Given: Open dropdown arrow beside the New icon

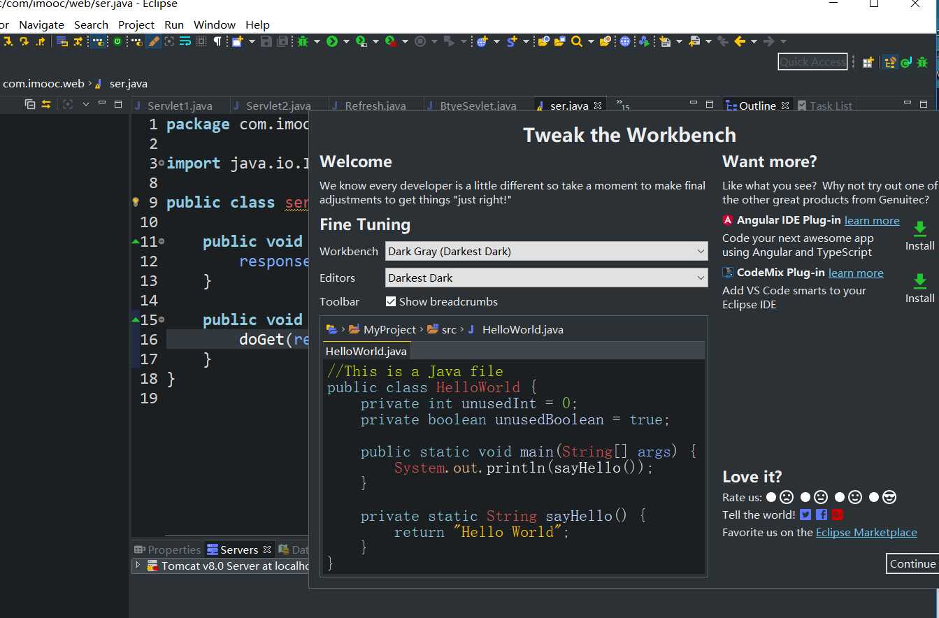Looking at the screenshot, I should (x=252, y=41).
